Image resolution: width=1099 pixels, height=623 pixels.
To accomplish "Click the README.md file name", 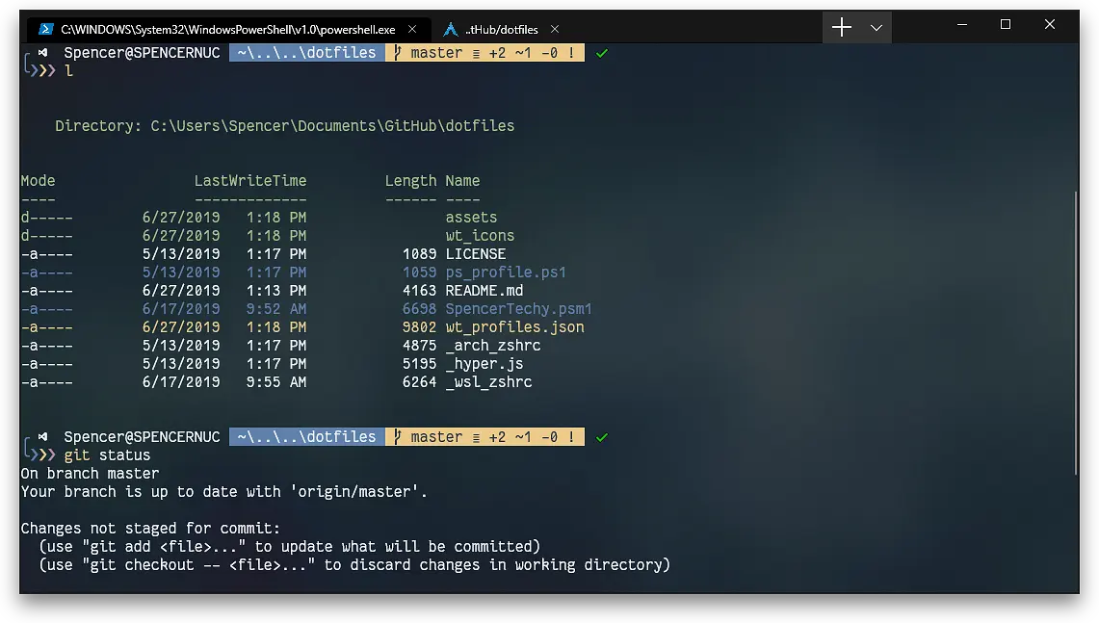I will [484, 290].
